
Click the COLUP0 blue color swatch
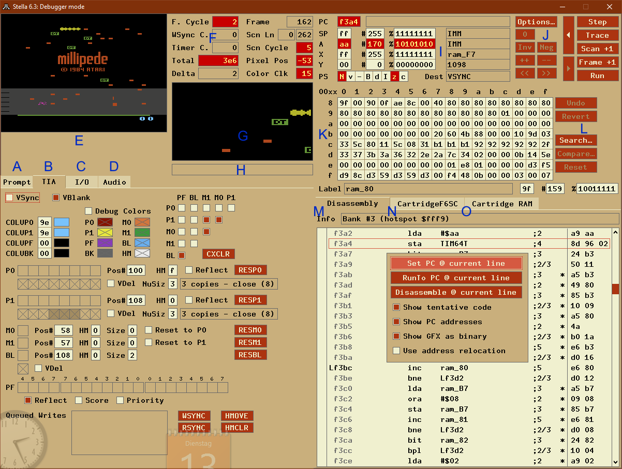(61, 222)
